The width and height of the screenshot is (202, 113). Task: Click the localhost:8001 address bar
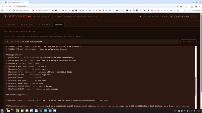click(95, 6)
